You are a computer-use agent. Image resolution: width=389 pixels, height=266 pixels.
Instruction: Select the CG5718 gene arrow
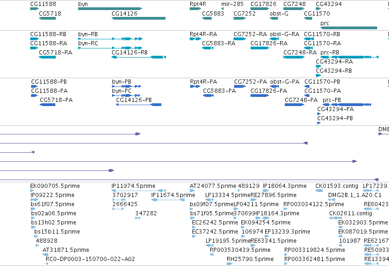click(47, 18)
